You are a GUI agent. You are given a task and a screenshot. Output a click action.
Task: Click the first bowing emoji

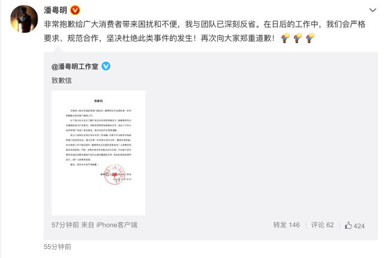click(285, 38)
